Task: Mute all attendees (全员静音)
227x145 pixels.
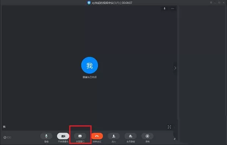Action: coord(131,136)
